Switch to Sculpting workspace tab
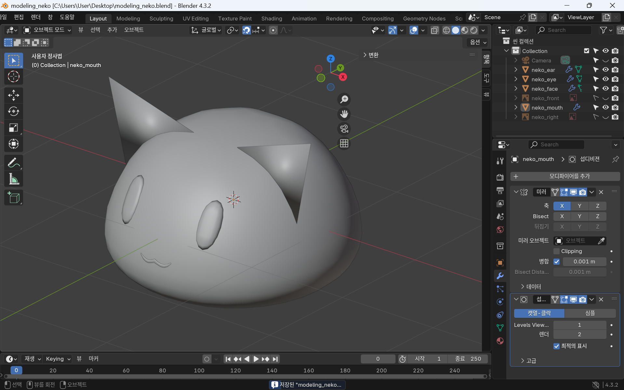This screenshot has height=390, width=624. point(161,19)
